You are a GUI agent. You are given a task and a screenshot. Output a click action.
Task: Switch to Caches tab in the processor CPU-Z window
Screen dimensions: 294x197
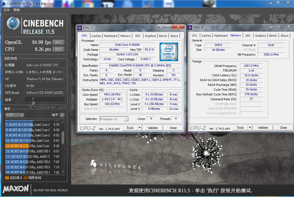(96, 36)
